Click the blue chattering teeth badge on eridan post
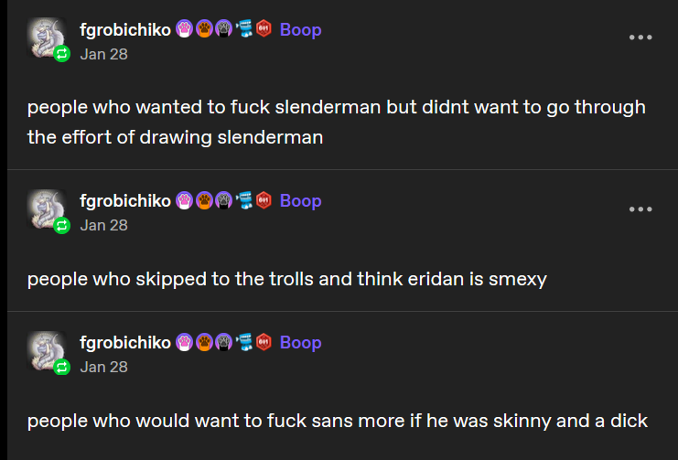678x460 pixels. click(x=244, y=200)
